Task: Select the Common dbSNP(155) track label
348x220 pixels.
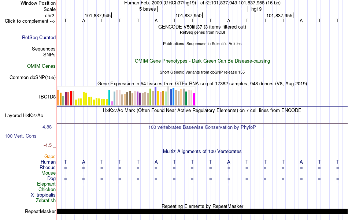Action: click(x=33, y=77)
